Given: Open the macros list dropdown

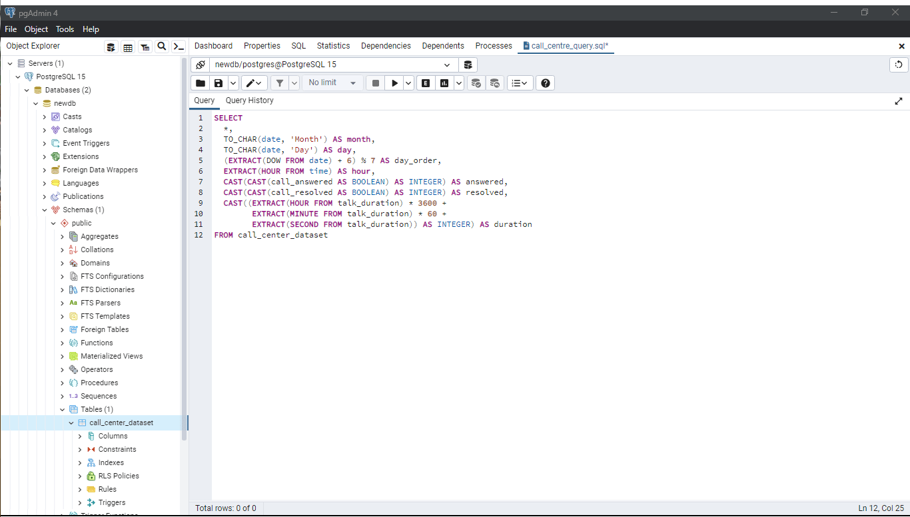Looking at the screenshot, I should click(520, 83).
